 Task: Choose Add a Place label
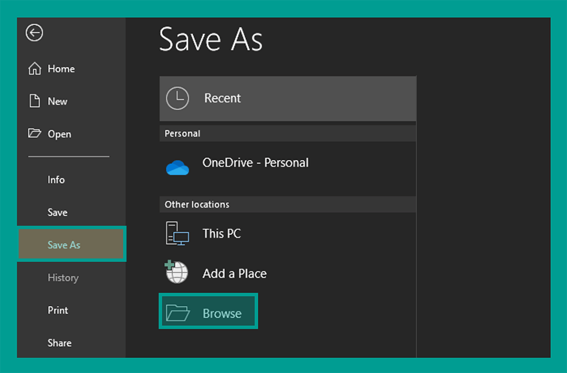coord(235,273)
